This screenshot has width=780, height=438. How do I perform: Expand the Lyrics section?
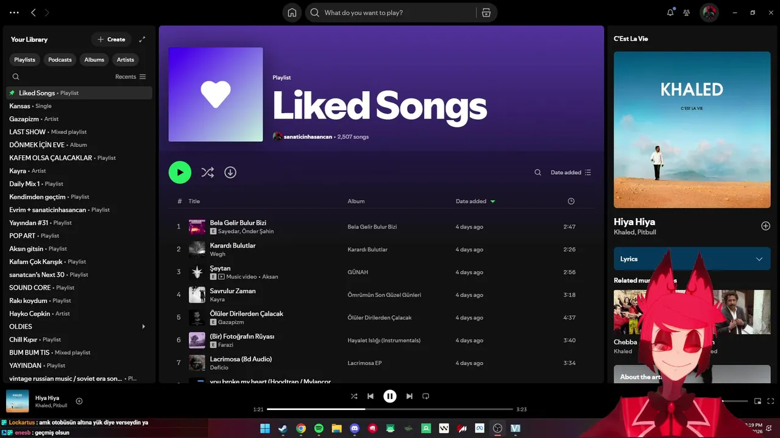[692, 259]
